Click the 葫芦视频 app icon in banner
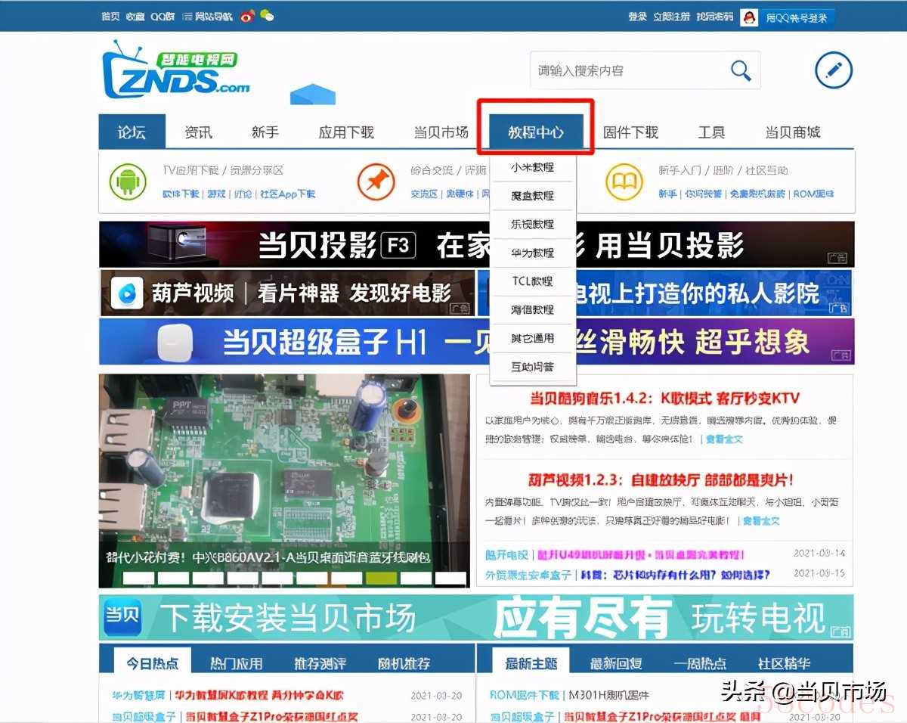The height and width of the screenshot is (723, 907). [126, 293]
